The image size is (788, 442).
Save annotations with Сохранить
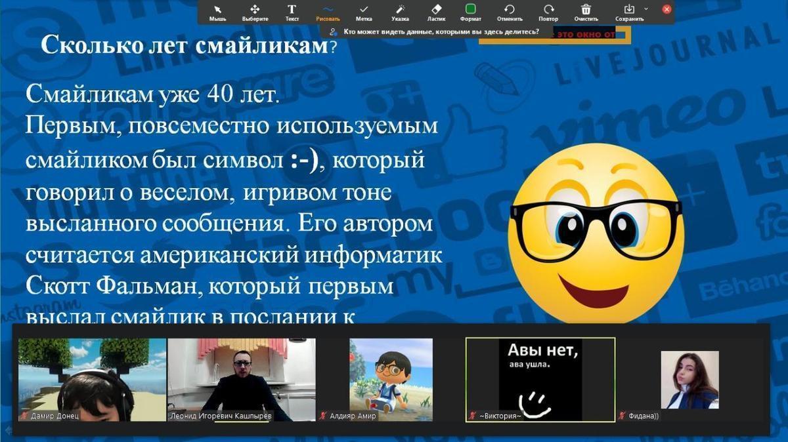[x=628, y=12]
